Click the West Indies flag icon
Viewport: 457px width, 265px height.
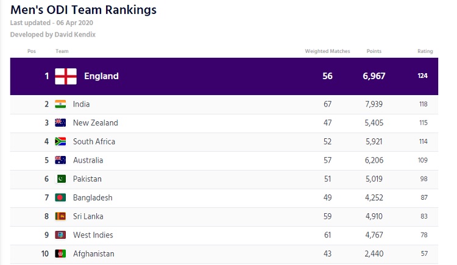[60, 235]
